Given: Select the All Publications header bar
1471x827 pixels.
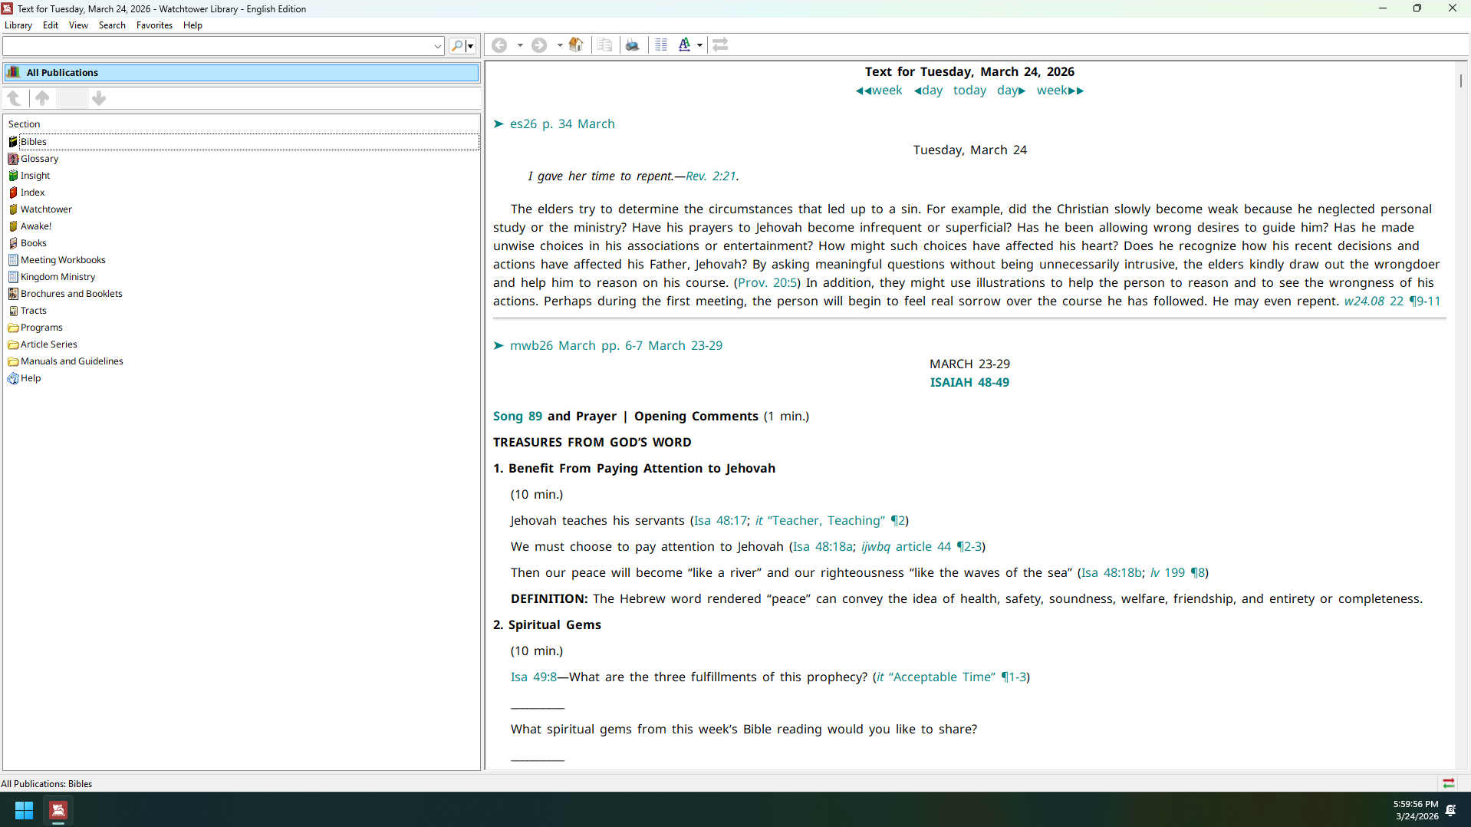Looking at the screenshot, I should pos(242,73).
